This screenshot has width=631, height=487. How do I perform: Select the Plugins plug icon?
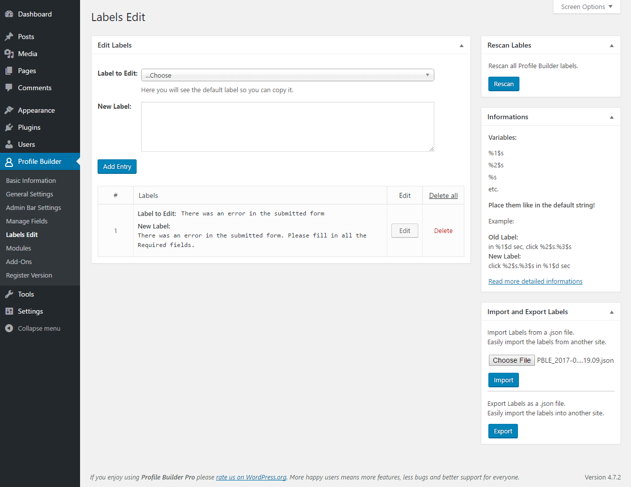pyautogui.click(x=9, y=127)
